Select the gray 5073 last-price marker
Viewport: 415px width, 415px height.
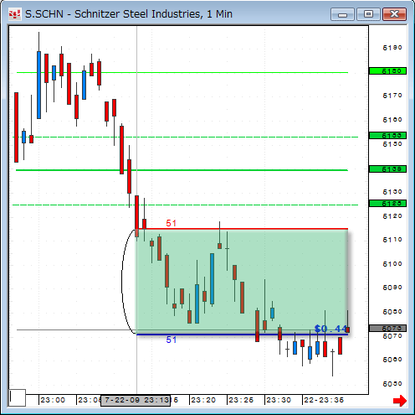(387, 328)
